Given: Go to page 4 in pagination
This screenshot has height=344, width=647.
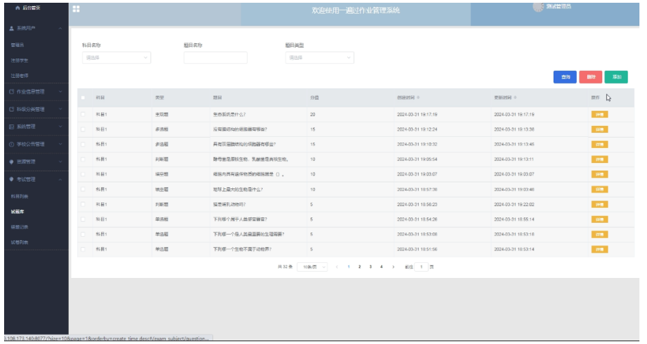Looking at the screenshot, I should point(382,267).
